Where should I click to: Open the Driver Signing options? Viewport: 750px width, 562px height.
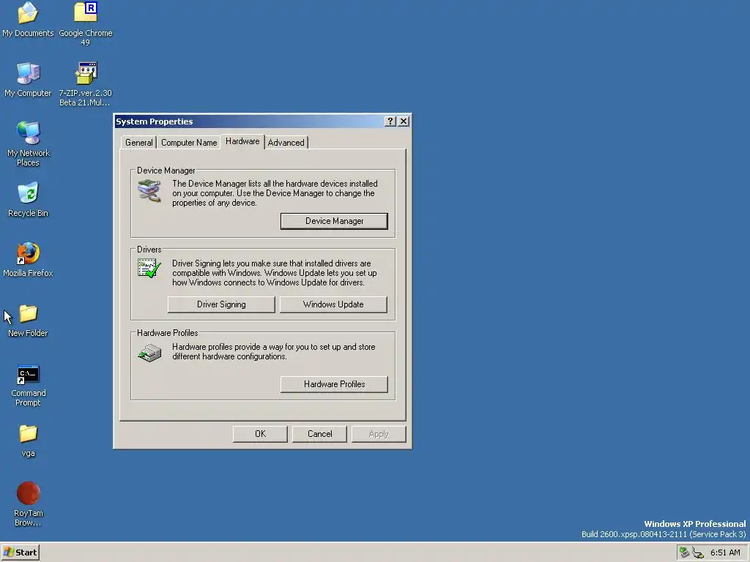[221, 304]
